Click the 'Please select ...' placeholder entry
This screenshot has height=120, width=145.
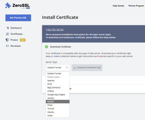58,77
